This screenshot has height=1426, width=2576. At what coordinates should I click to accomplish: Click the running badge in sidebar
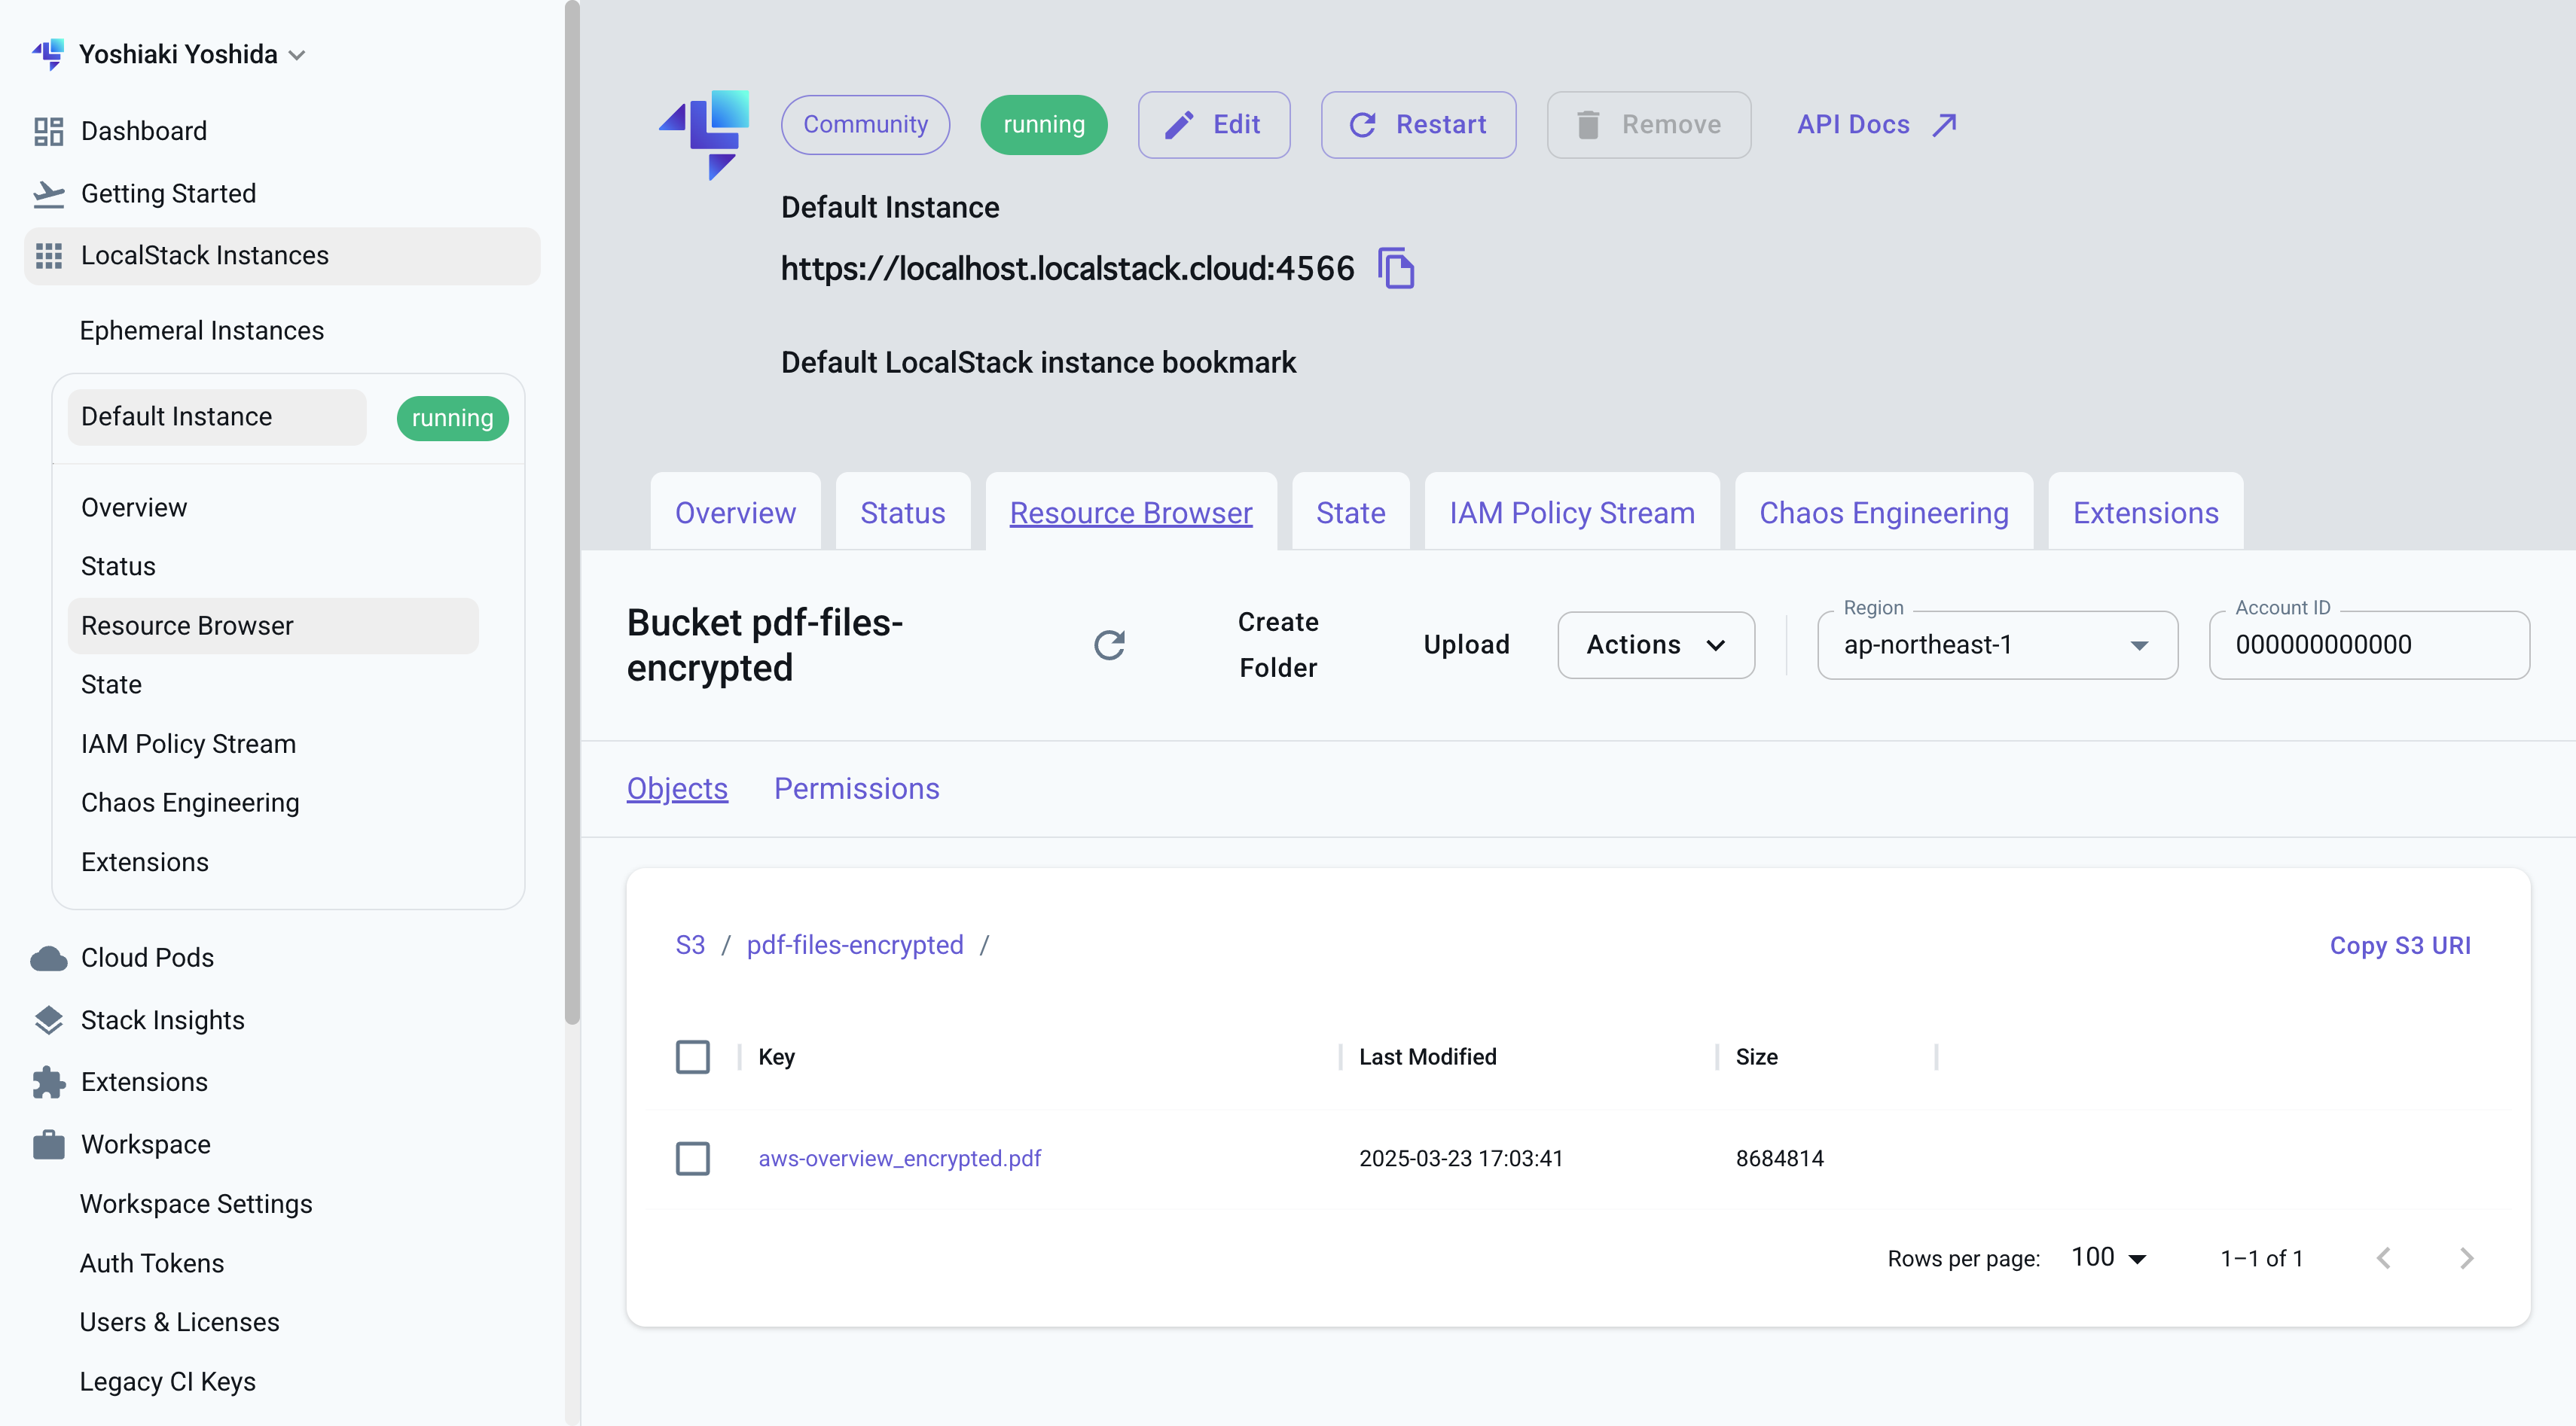[452, 419]
